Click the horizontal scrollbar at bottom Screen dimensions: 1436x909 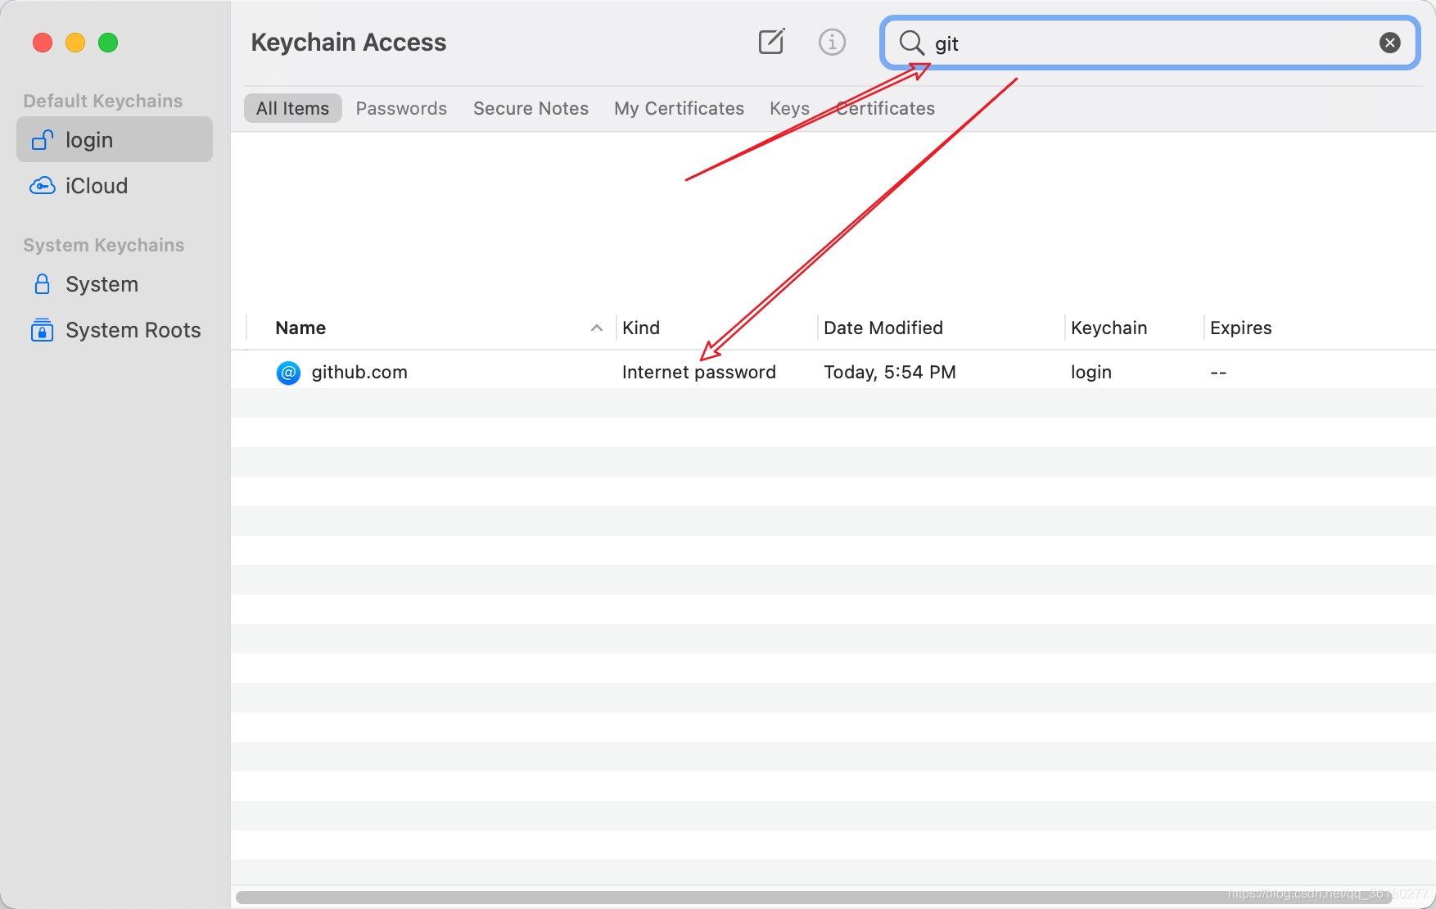(x=815, y=897)
